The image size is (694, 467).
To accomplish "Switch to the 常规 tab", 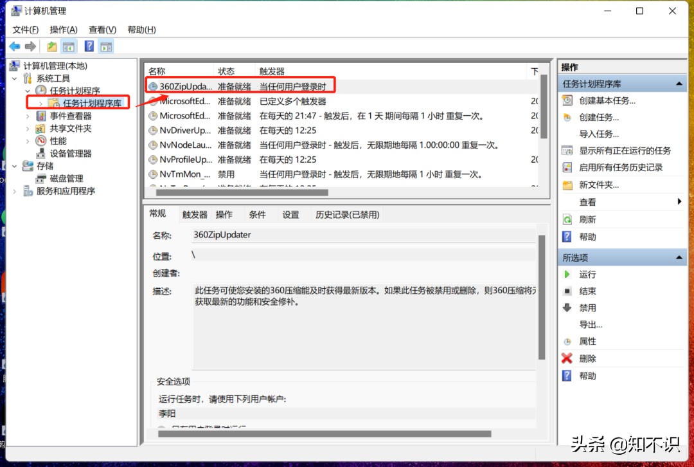I will [157, 214].
